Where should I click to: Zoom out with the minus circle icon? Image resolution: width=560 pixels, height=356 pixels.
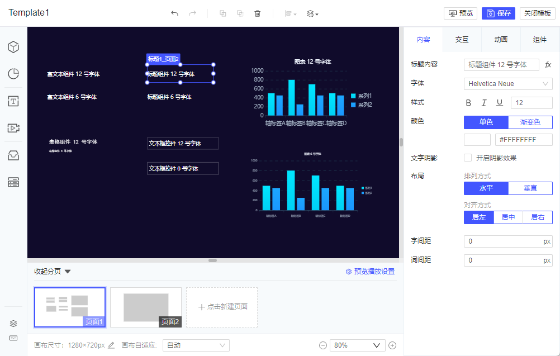[323, 345]
